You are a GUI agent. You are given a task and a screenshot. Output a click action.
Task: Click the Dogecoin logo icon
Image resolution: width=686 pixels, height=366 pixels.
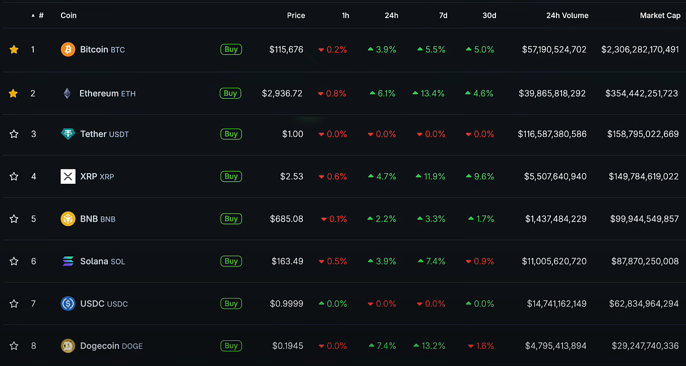click(68, 346)
